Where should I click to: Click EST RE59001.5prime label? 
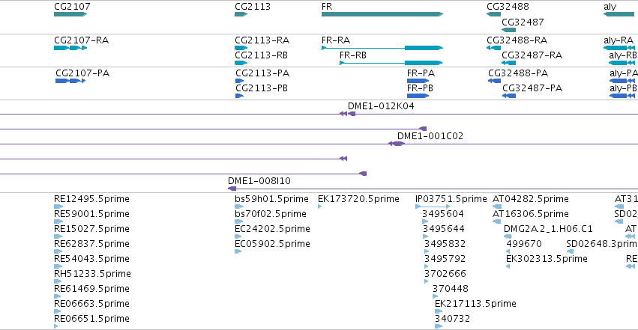click(91, 214)
